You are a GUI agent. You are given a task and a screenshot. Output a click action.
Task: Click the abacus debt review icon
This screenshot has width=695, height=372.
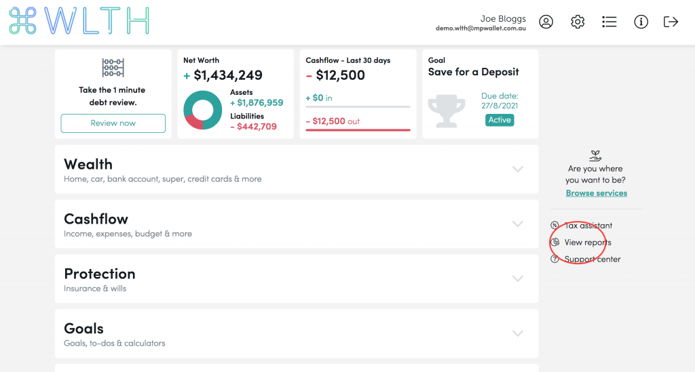(113, 68)
